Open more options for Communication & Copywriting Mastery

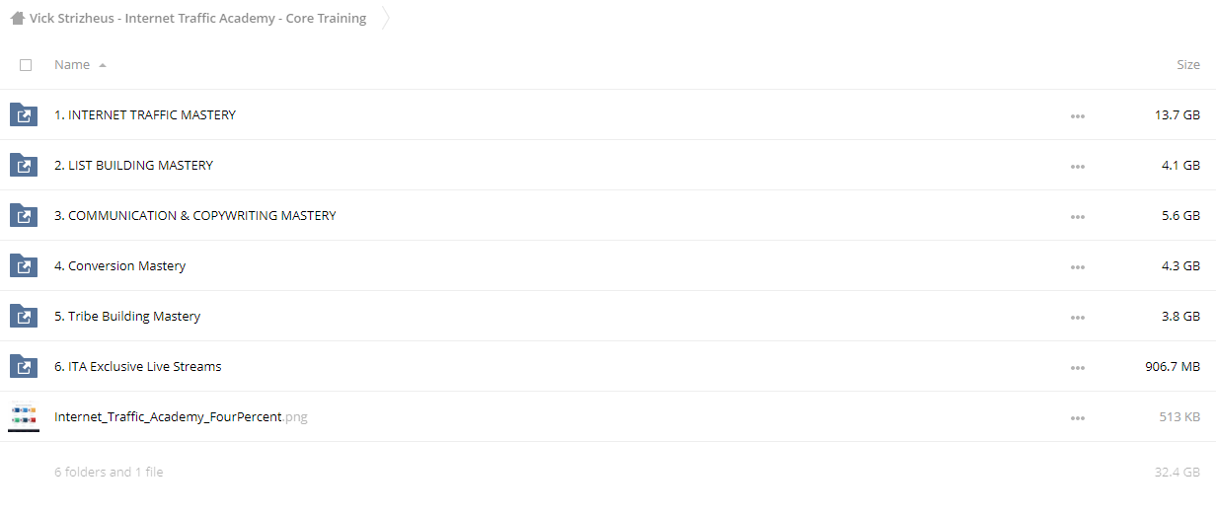pyautogui.click(x=1077, y=217)
